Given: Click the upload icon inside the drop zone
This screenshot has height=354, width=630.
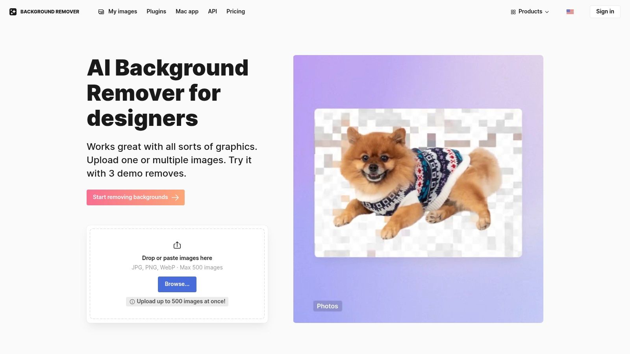Looking at the screenshot, I should pos(177,245).
